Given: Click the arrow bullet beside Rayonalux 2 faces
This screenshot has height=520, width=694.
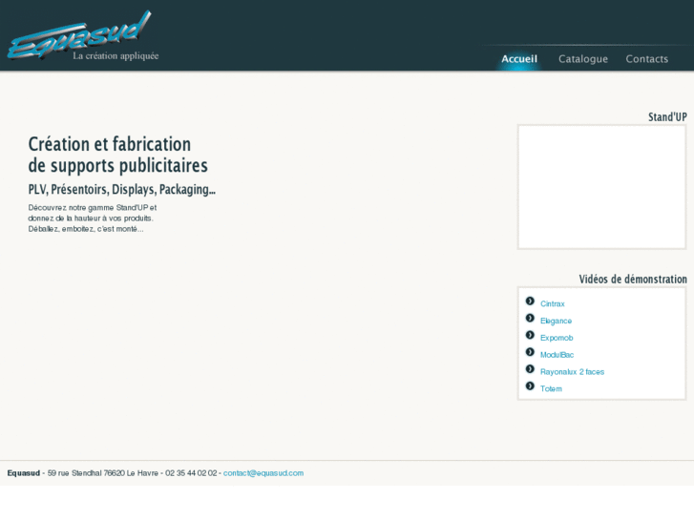Looking at the screenshot, I should click(530, 369).
